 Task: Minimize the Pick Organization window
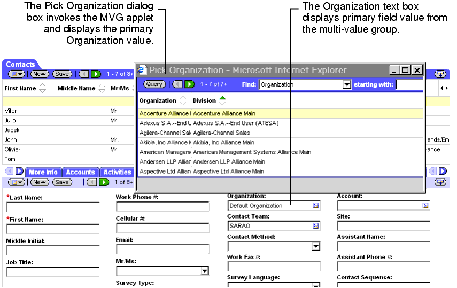click(x=394, y=70)
